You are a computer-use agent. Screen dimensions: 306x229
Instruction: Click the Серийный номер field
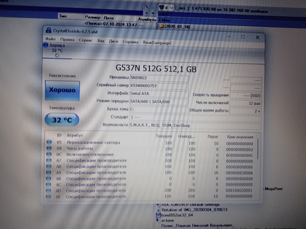[x=159, y=86]
